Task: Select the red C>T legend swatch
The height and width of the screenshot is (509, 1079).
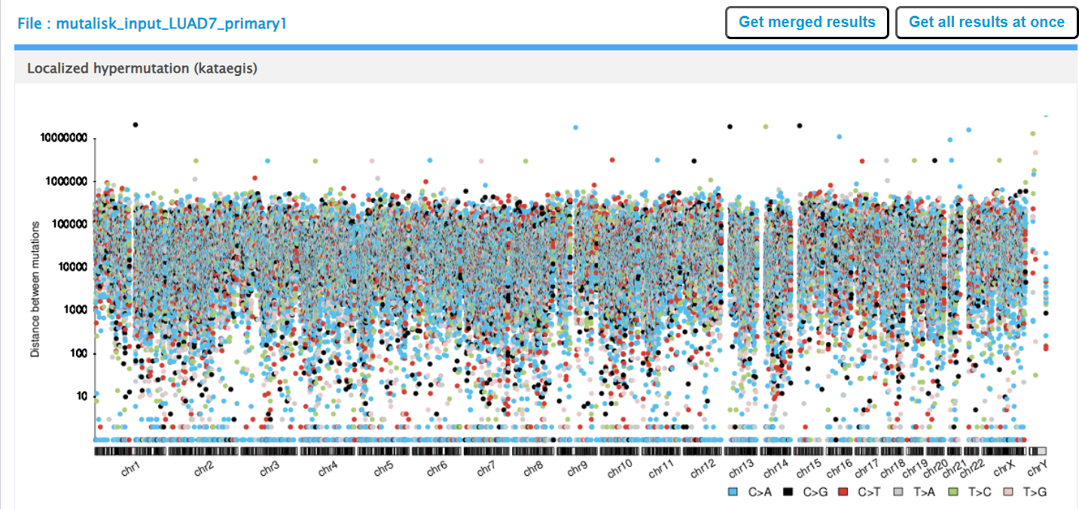Action: pyautogui.click(x=844, y=492)
